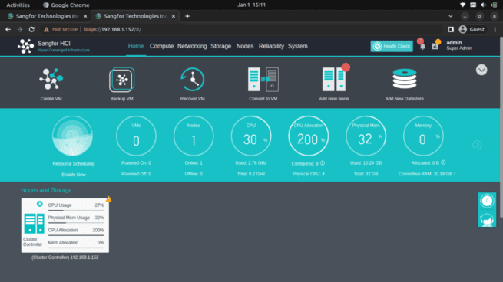Screen dimensions: 503x282
Task: Show the next metrics with the right arrow
Action: [477, 145]
